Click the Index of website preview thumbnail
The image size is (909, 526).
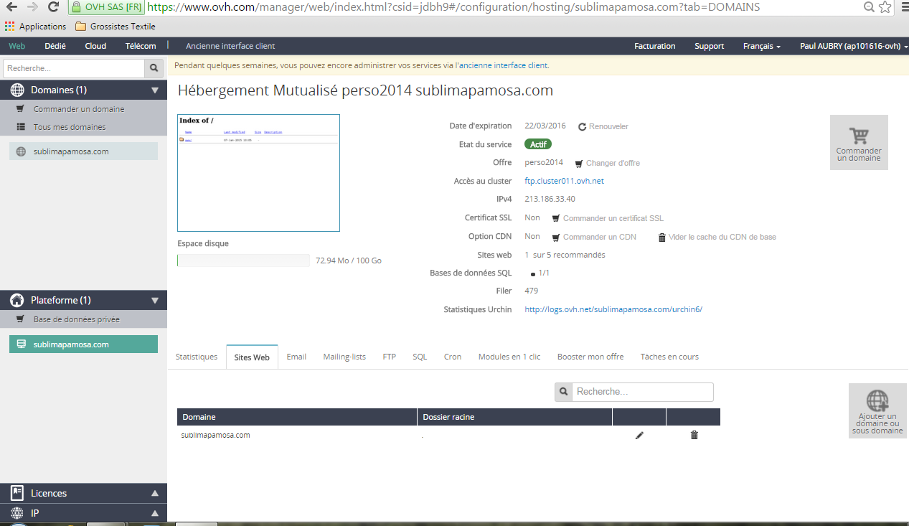coord(258,173)
